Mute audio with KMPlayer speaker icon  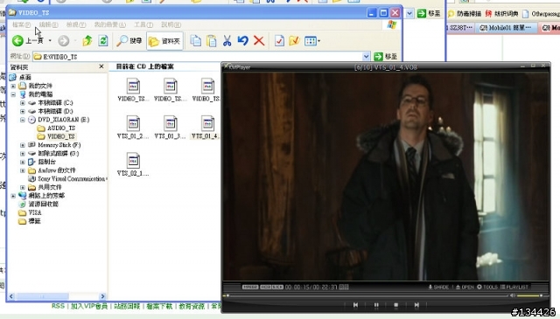(513, 295)
